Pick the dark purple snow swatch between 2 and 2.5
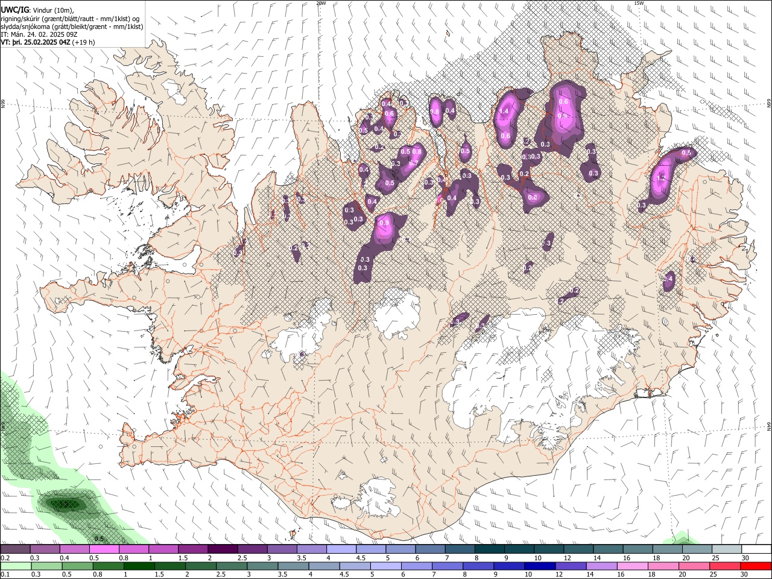Image resolution: width=772 pixels, height=579 pixels. click(x=223, y=549)
